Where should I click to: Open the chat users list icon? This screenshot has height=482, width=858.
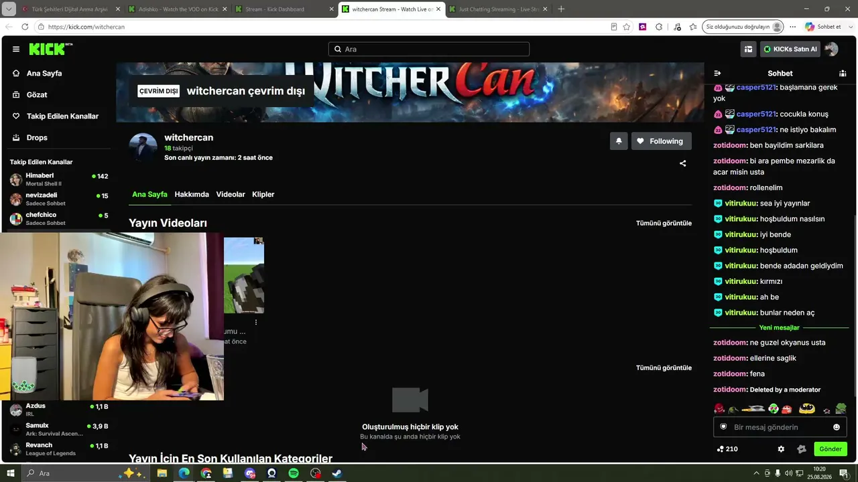coord(843,73)
